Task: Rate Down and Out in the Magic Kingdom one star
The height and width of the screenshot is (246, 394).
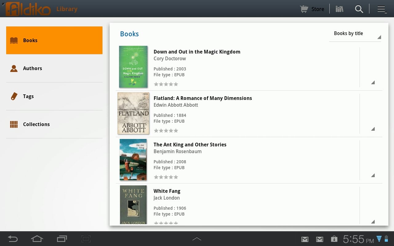Action: [x=156, y=84]
